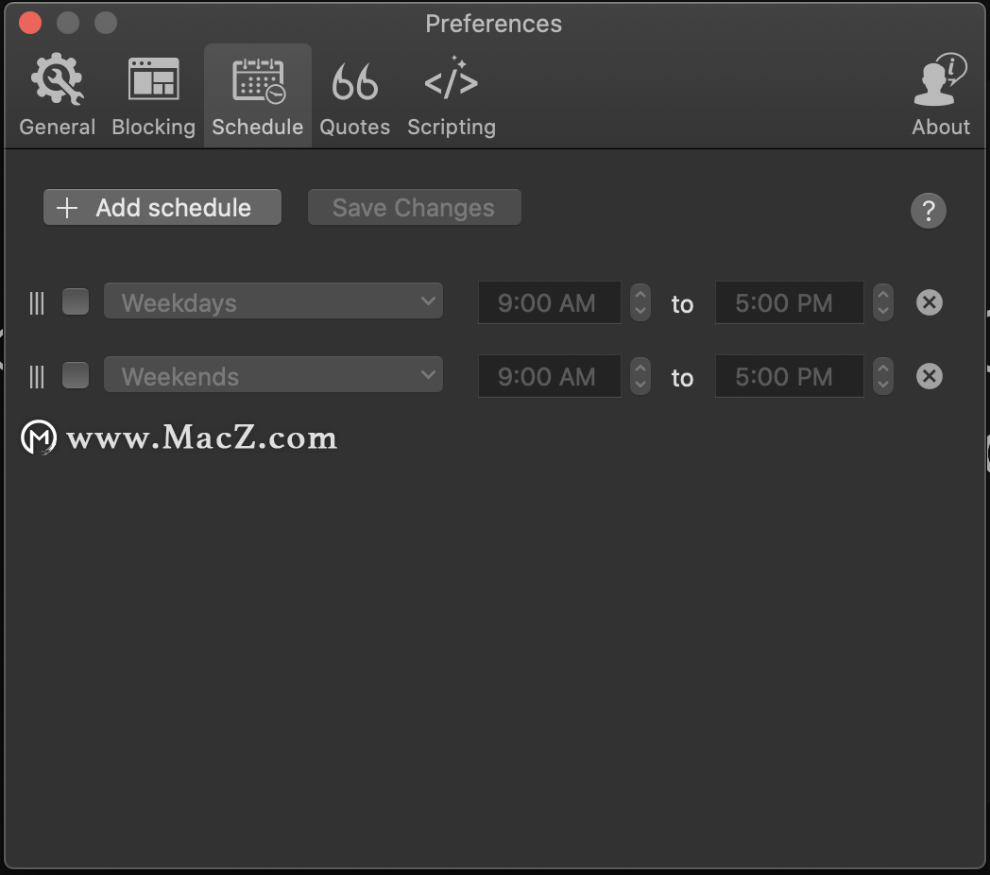
Task: Click the Weekends 9:00 AM start time field
Action: point(549,376)
